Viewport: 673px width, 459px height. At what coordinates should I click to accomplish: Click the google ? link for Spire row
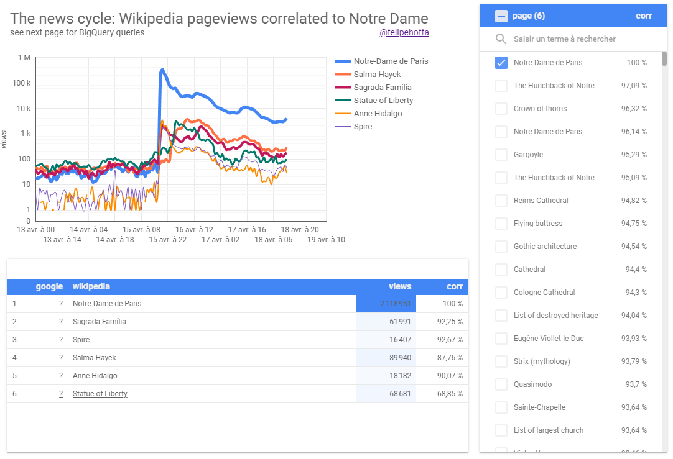pyautogui.click(x=61, y=339)
